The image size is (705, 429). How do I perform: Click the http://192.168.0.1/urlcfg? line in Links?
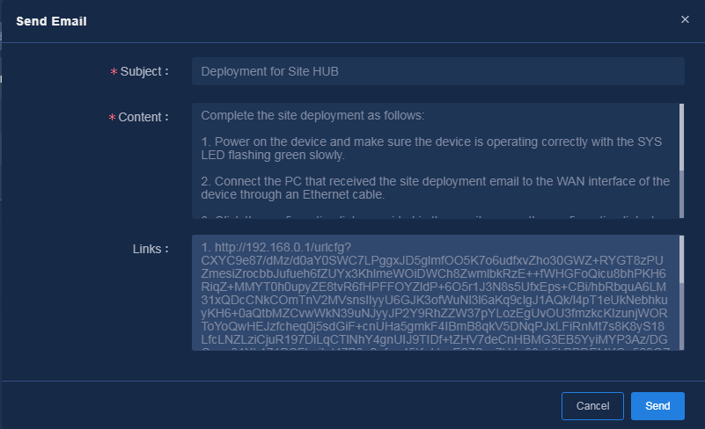pyautogui.click(x=276, y=247)
